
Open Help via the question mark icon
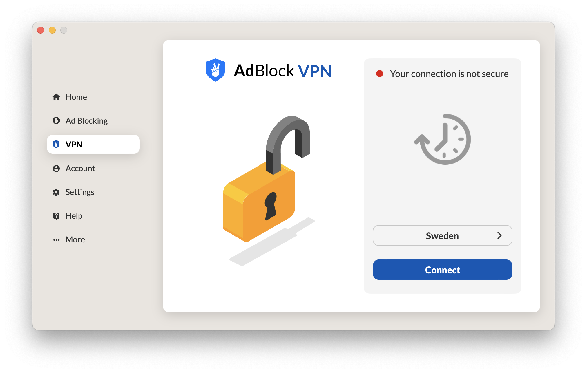pyautogui.click(x=56, y=216)
